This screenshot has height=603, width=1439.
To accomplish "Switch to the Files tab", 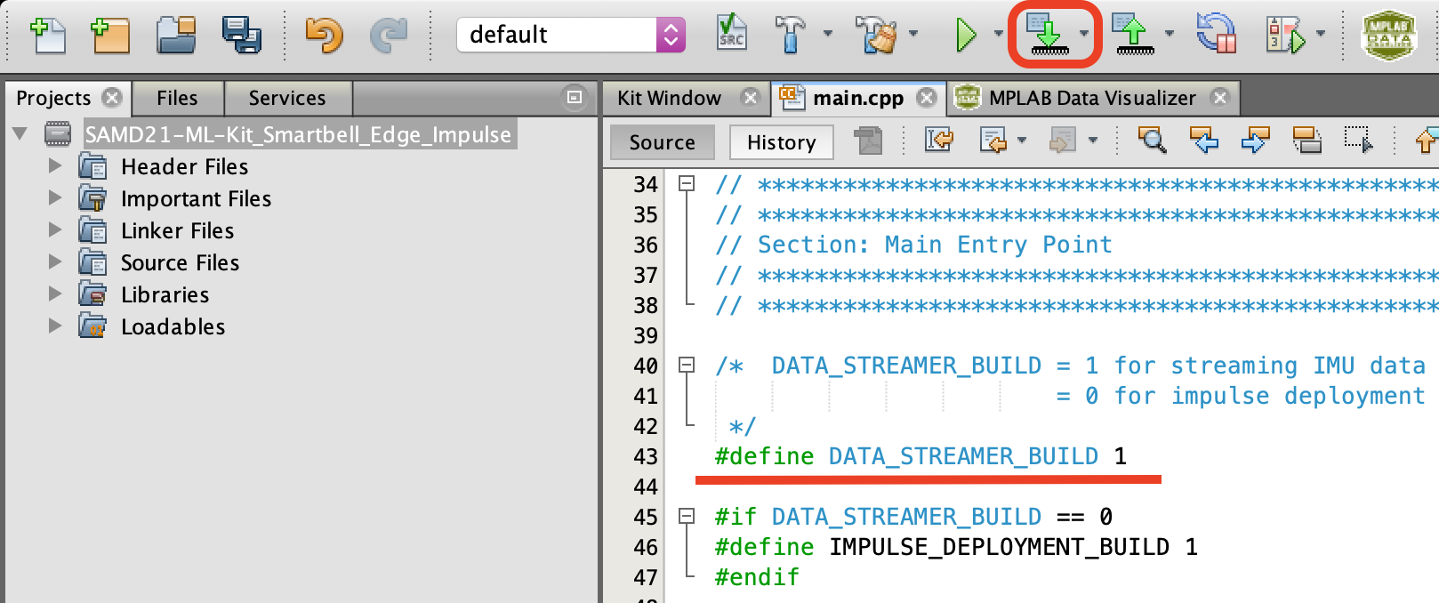I will pyautogui.click(x=177, y=98).
